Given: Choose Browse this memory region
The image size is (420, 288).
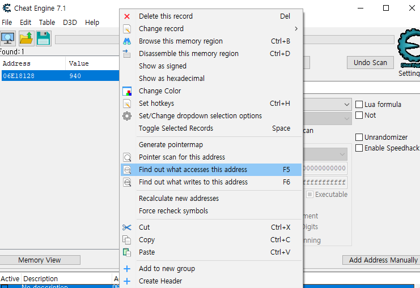Looking at the screenshot, I should click(211, 41).
